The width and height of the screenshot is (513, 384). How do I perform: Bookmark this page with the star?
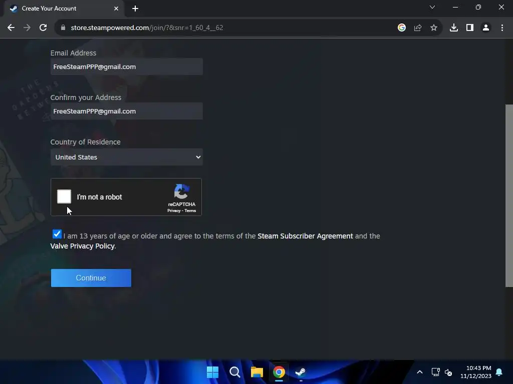pos(434,28)
